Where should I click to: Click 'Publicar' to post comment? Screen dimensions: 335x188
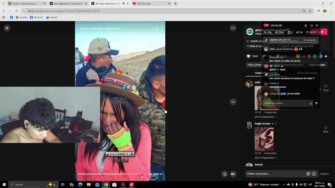[x=324, y=174]
